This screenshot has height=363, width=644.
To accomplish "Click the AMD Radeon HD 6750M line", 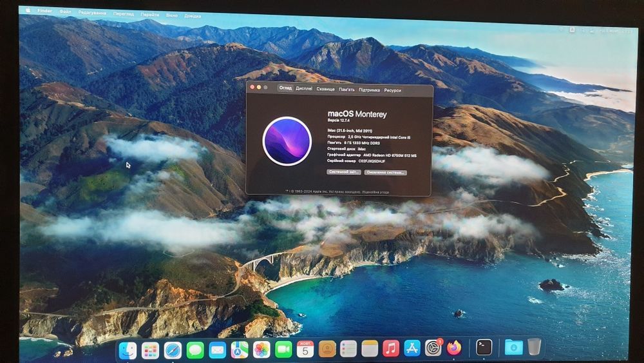I will point(372,155).
